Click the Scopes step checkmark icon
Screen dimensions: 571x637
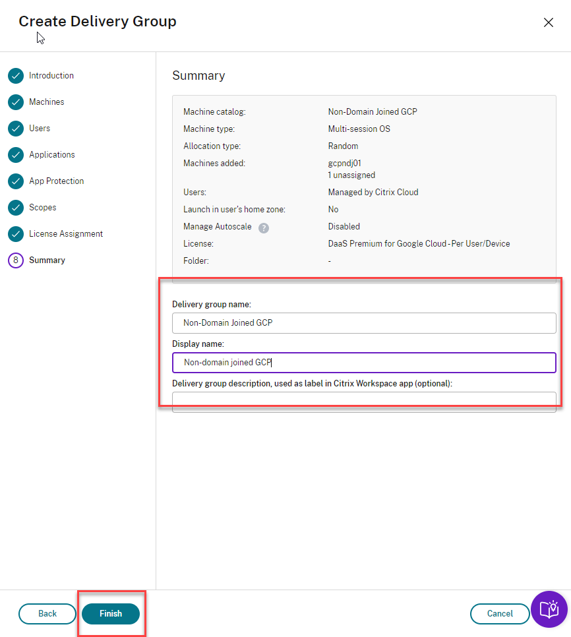[x=16, y=208]
